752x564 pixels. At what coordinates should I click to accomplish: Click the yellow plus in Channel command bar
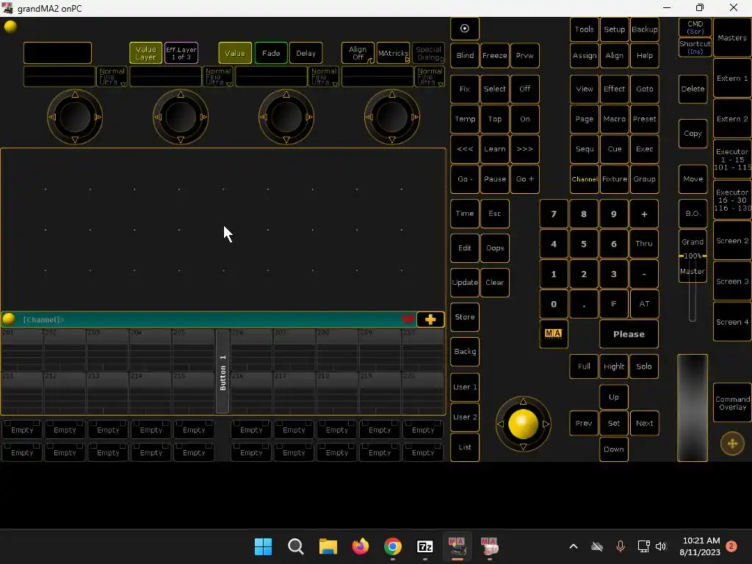click(x=430, y=319)
